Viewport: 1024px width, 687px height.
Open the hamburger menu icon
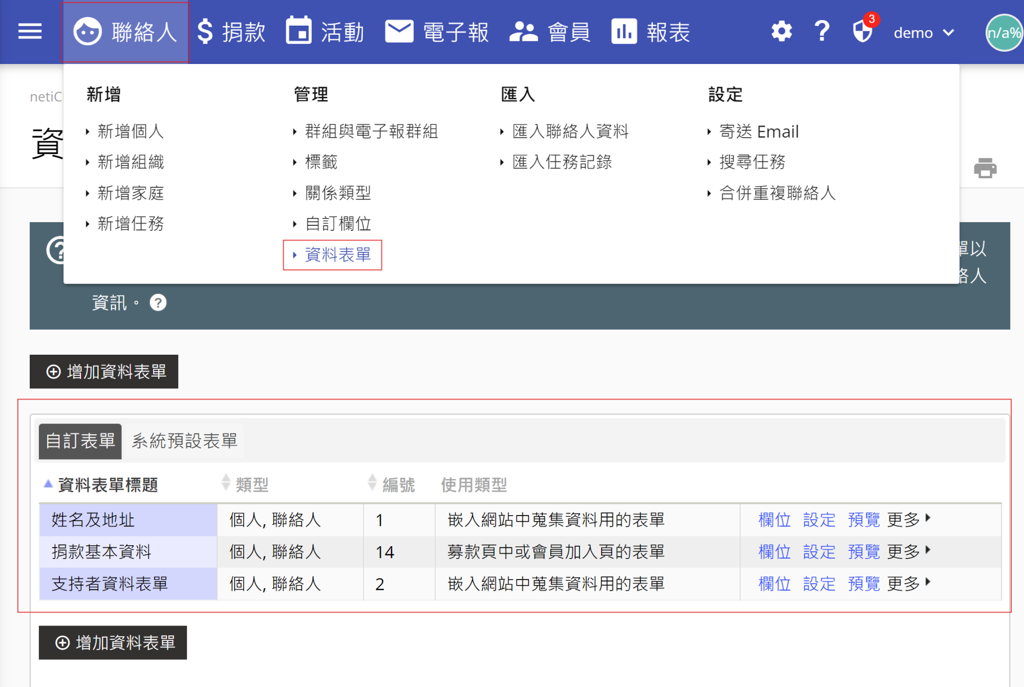point(30,32)
